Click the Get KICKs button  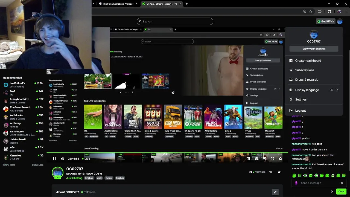point(325,21)
